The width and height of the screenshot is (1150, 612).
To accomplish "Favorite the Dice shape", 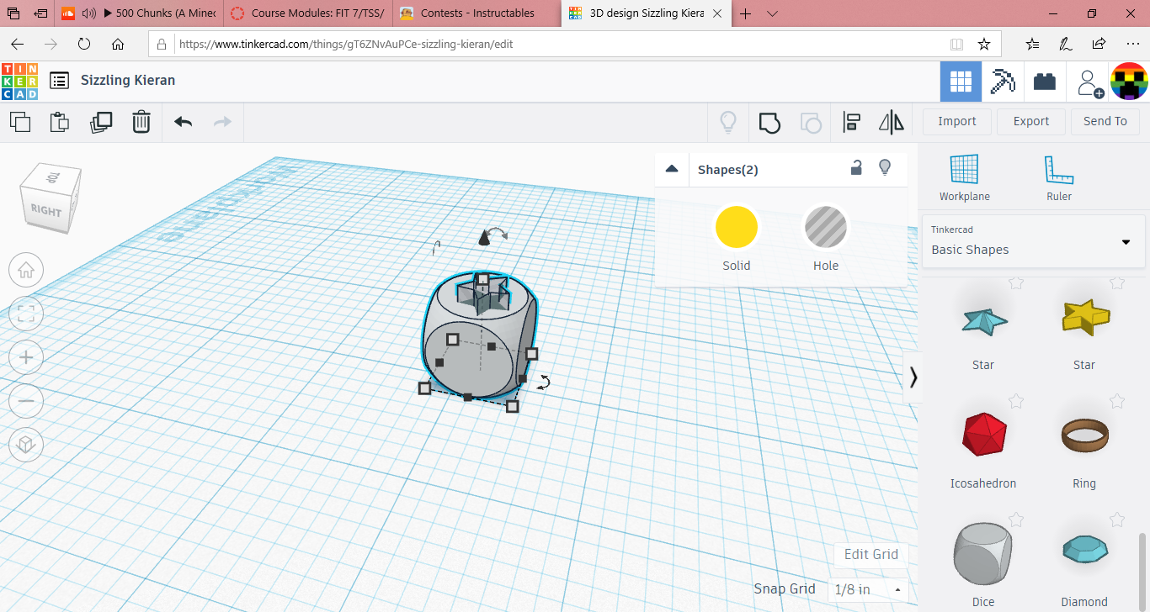I will tap(1016, 520).
